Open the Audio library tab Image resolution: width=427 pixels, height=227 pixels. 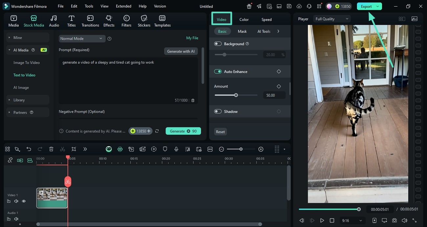point(54,21)
